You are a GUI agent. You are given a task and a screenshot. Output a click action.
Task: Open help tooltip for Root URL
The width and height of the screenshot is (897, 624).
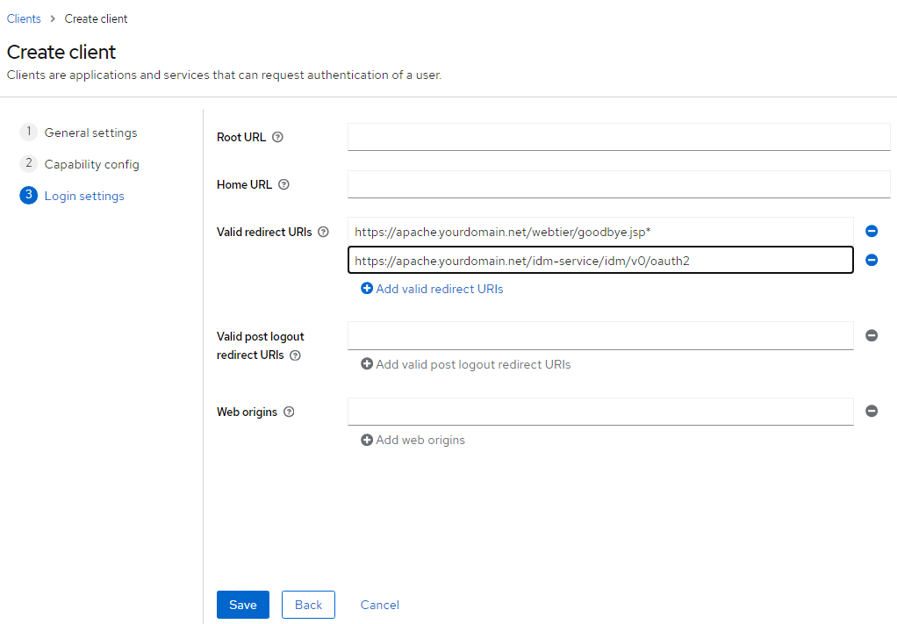click(276, 137)
